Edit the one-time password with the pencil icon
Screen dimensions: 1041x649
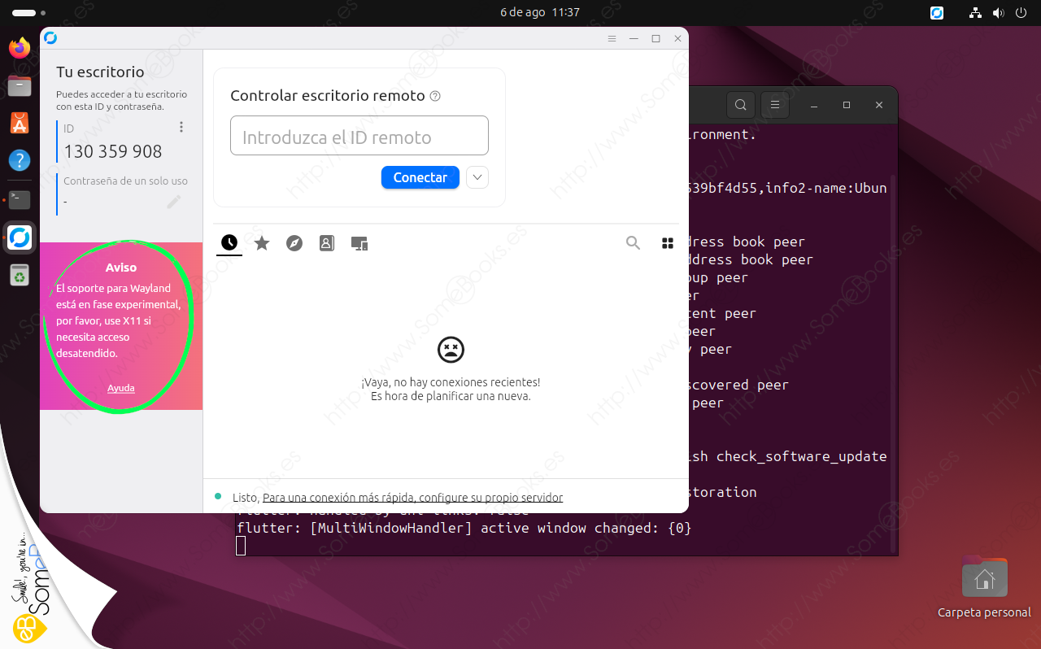(173, 202)
